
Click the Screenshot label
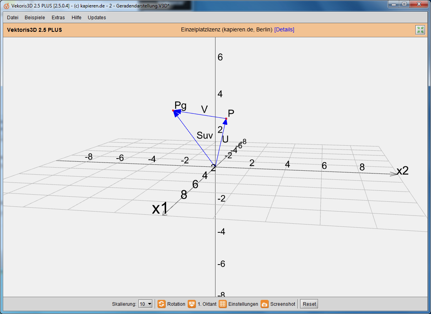(x=283, y=304)
